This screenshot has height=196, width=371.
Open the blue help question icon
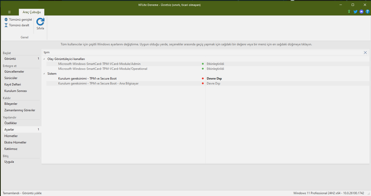point(368,12)
